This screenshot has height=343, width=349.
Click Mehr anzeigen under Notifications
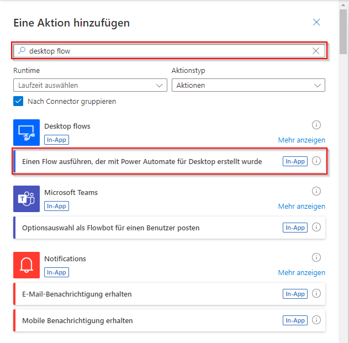[x=302, y=273]
